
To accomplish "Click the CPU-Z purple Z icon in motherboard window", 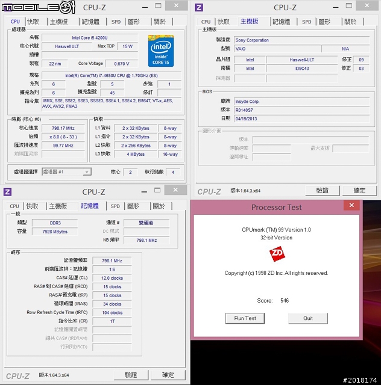I will 199,7.
